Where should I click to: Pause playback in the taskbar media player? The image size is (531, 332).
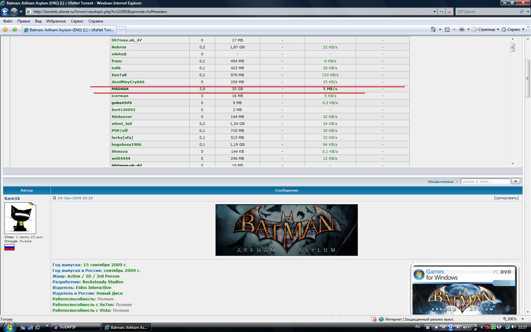(x=451, y=327)
